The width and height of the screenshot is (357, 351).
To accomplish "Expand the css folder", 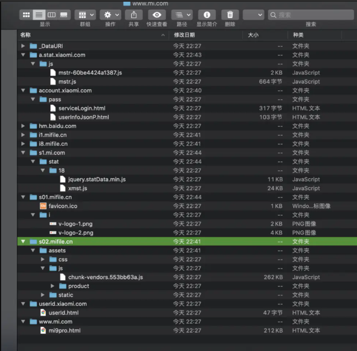I will point(43,259).
